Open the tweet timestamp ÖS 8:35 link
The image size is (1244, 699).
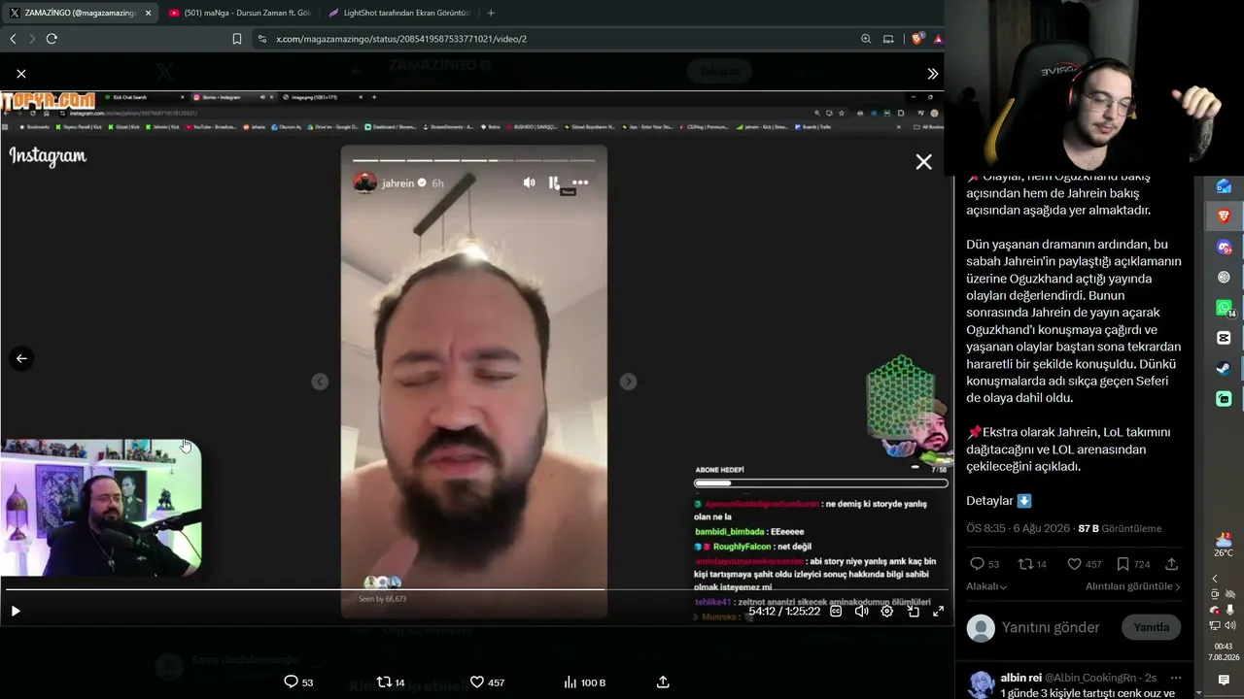coord(1019,528)
